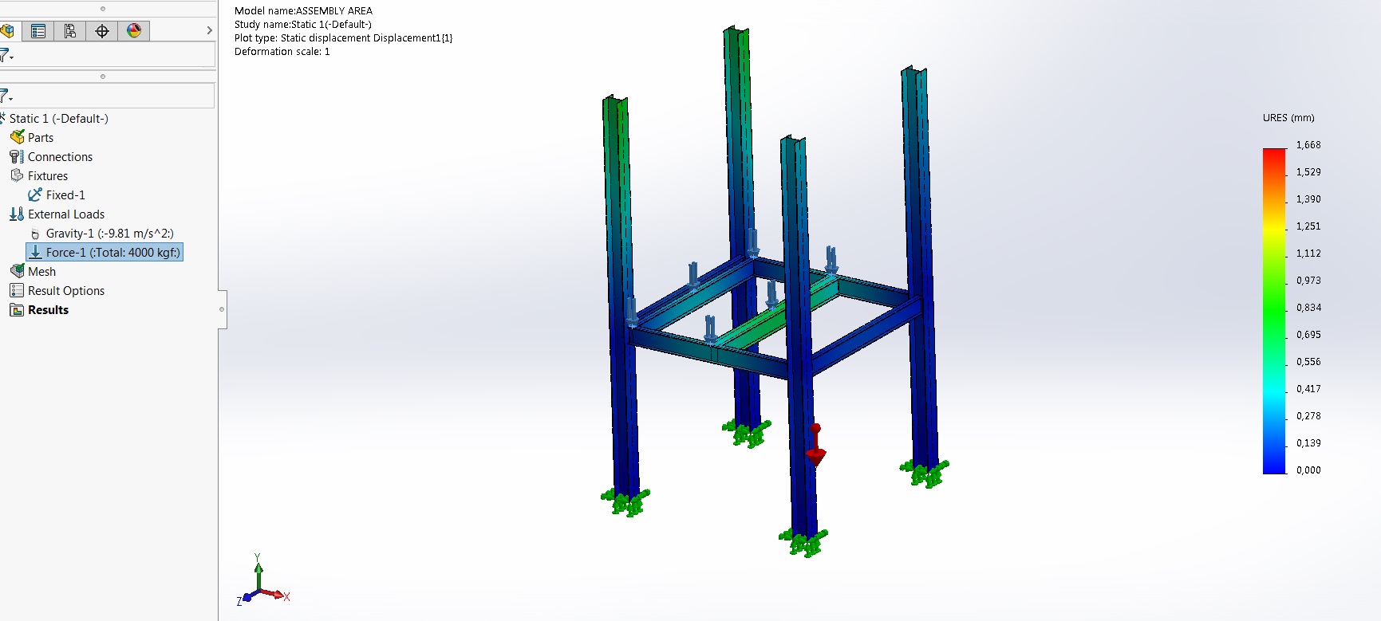Viewport: 1381px width, 621px height.
Task: Click the Model name:ASSEMBLY AREA text
Action: [x=303, y=11]
